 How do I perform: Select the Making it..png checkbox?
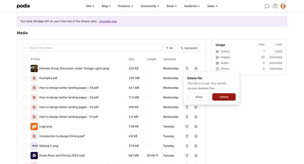click(25, 146)
